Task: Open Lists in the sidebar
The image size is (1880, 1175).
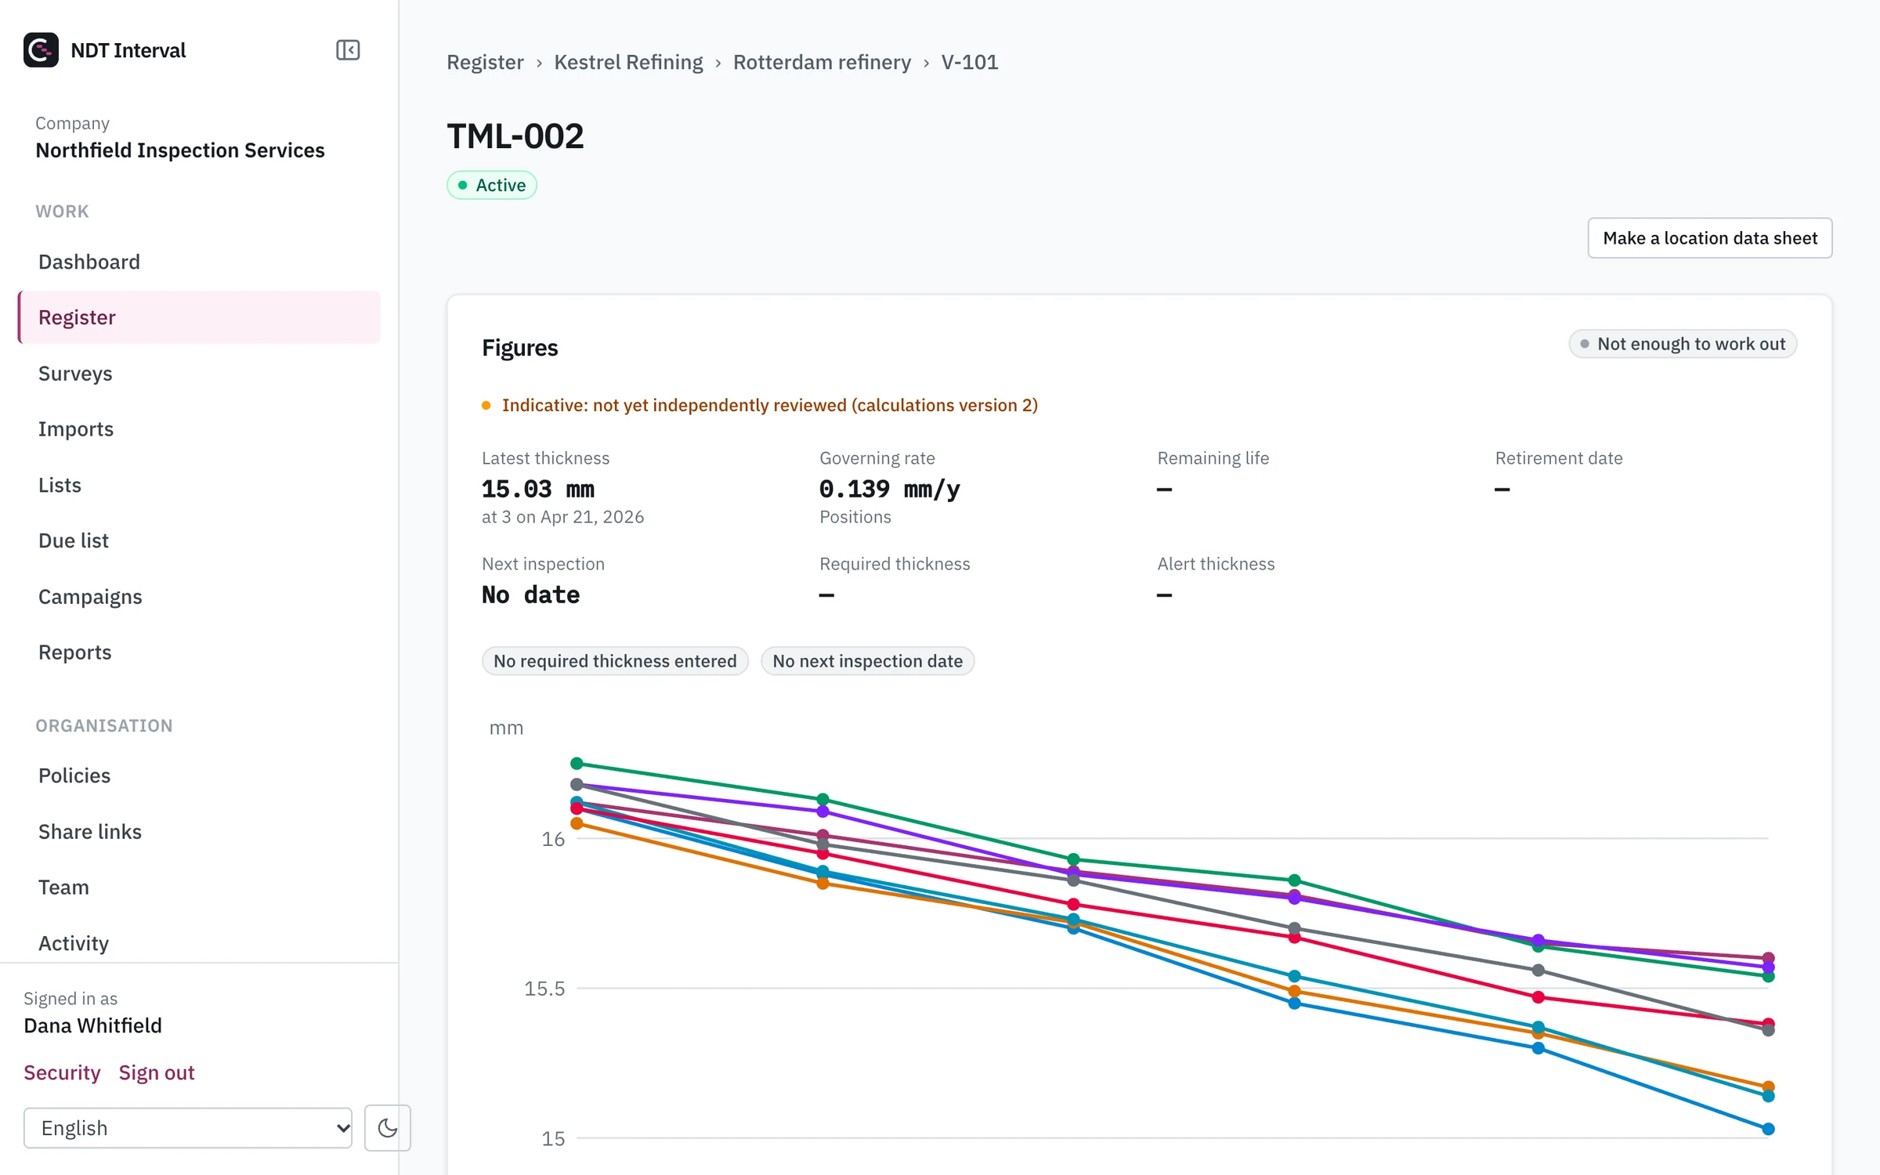Action: pyautogui.click(x=199, y=485)
